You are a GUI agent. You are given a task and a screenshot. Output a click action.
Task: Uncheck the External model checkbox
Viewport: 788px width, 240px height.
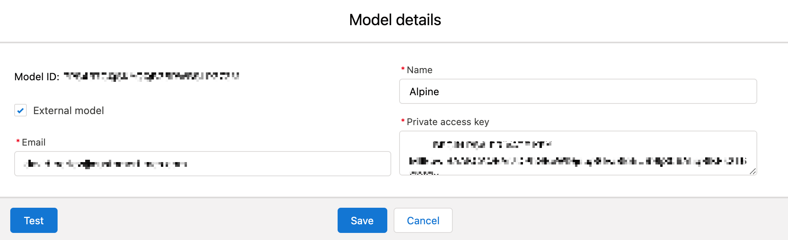[x=21, y=111]
